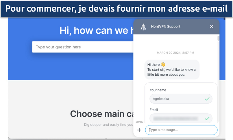233x140 pixels.
Task: Focus the 'Type a message...' chat input
Action: click(181, 130)
